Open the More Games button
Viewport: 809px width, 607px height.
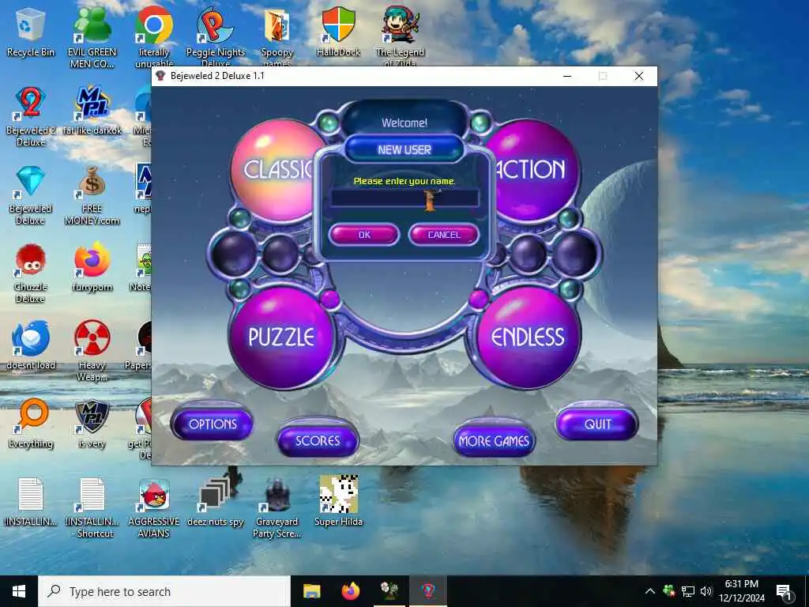pos(494,441)
